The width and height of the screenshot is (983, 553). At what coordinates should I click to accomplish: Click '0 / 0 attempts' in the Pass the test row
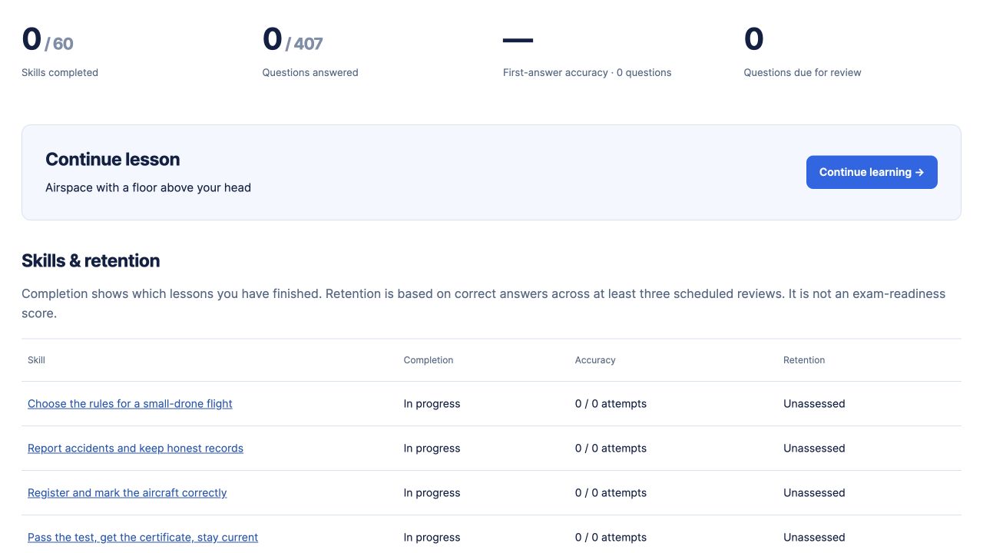tap(611, 538)
